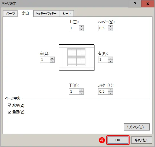155x147 pixels.
Task: Increase the フッター(F) footer value
Action: coord(111,90)
